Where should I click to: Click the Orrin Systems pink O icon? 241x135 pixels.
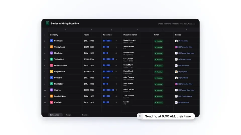[51, 65]
